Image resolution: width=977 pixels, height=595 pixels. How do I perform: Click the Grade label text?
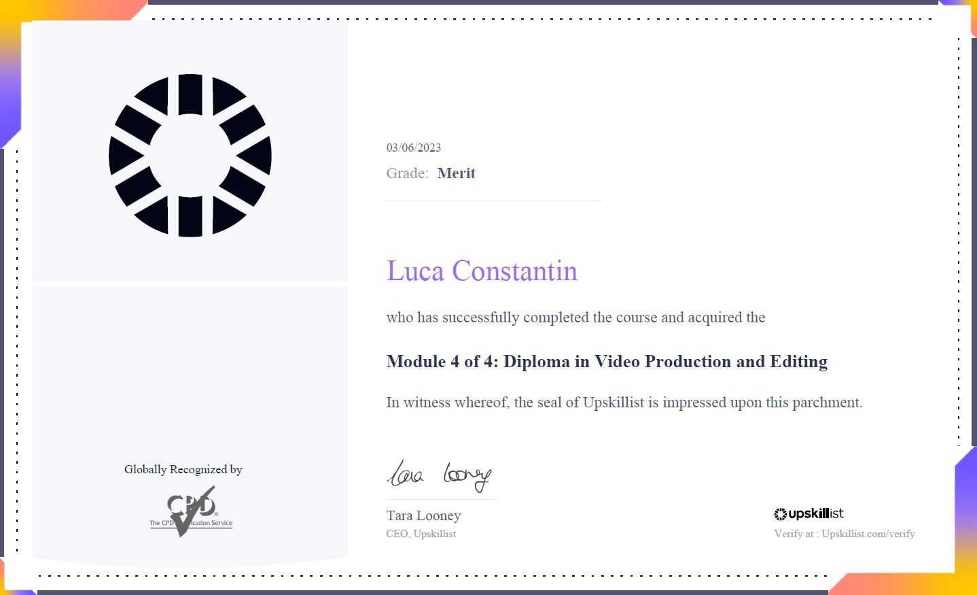pyautogui.click(x=408, y=173)
